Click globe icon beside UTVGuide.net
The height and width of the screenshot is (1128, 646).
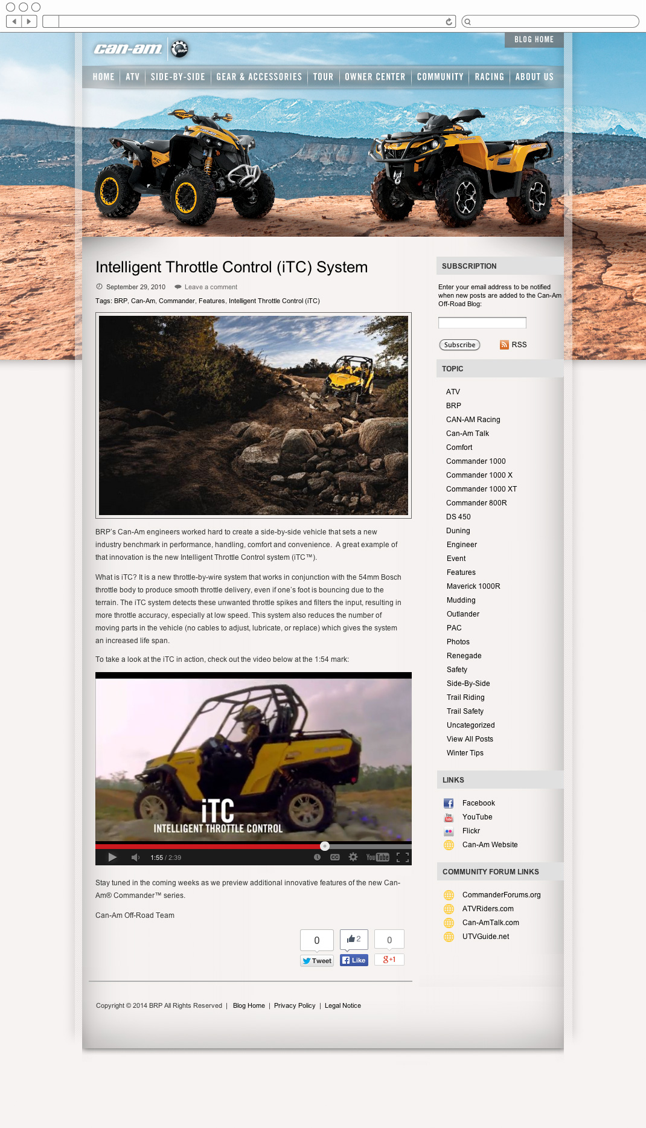coord(449,937)
